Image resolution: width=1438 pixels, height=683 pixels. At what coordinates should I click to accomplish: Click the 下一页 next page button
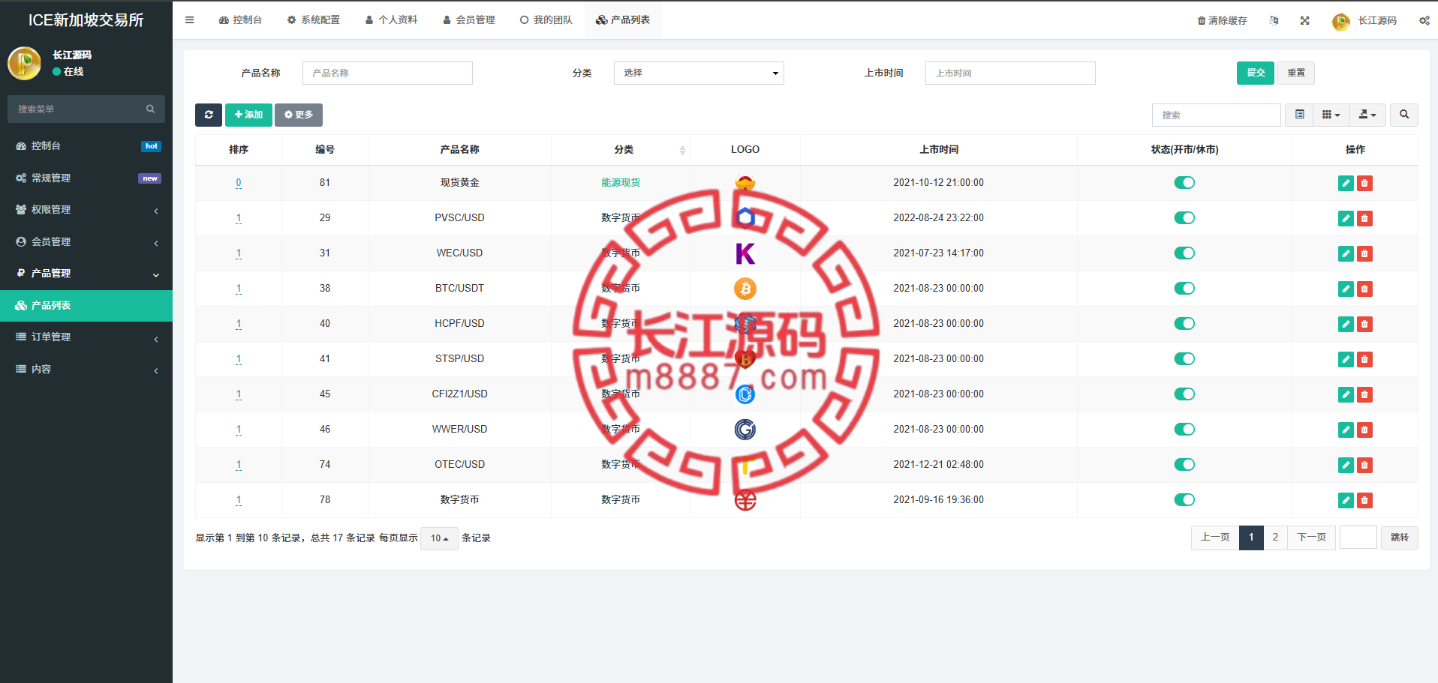tap(1311, 538)
